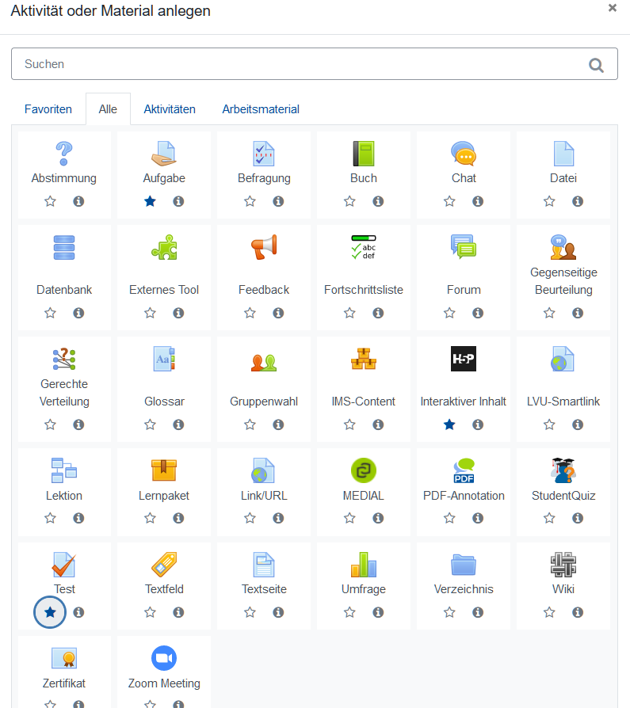Viewport: 630px width, 708px height.
Task: Select the Test checkmark icon
Action: tap(63, 565)
